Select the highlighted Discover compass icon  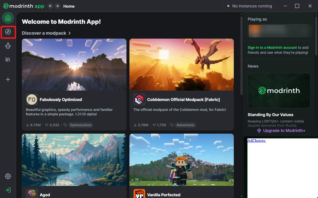(x=8, y=32)
